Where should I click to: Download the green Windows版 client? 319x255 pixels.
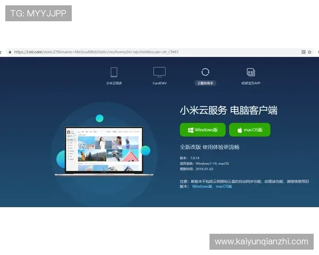(203, 130)
